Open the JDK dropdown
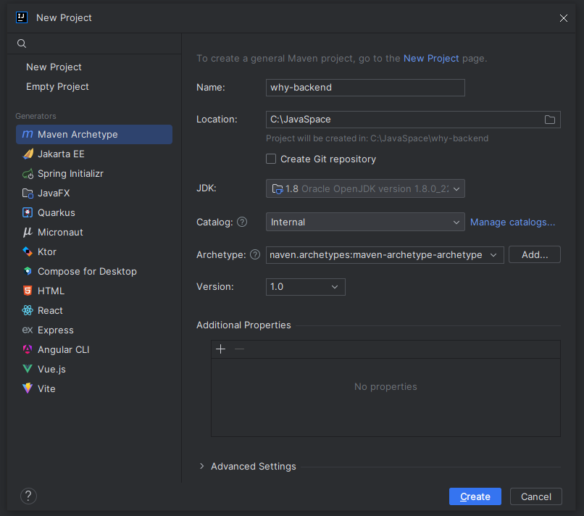The width and height of the screenshot is (584, 516). tap(365, 188)
